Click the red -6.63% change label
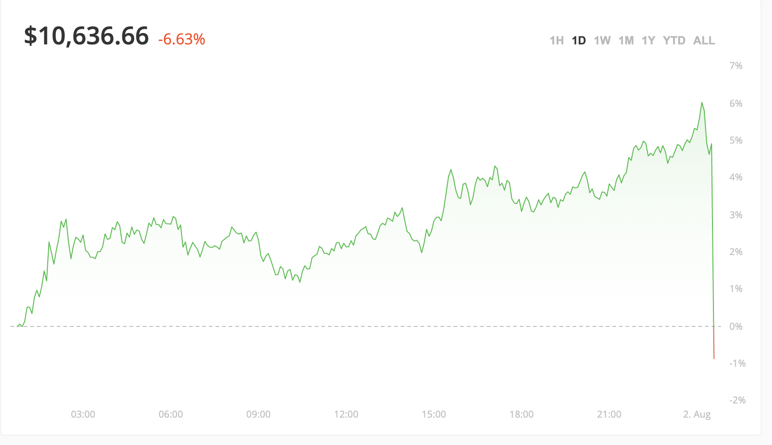 [x=181, y=39]
